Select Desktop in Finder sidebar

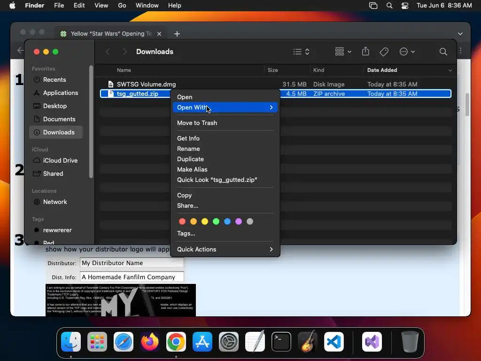click(x=56, y=106)
